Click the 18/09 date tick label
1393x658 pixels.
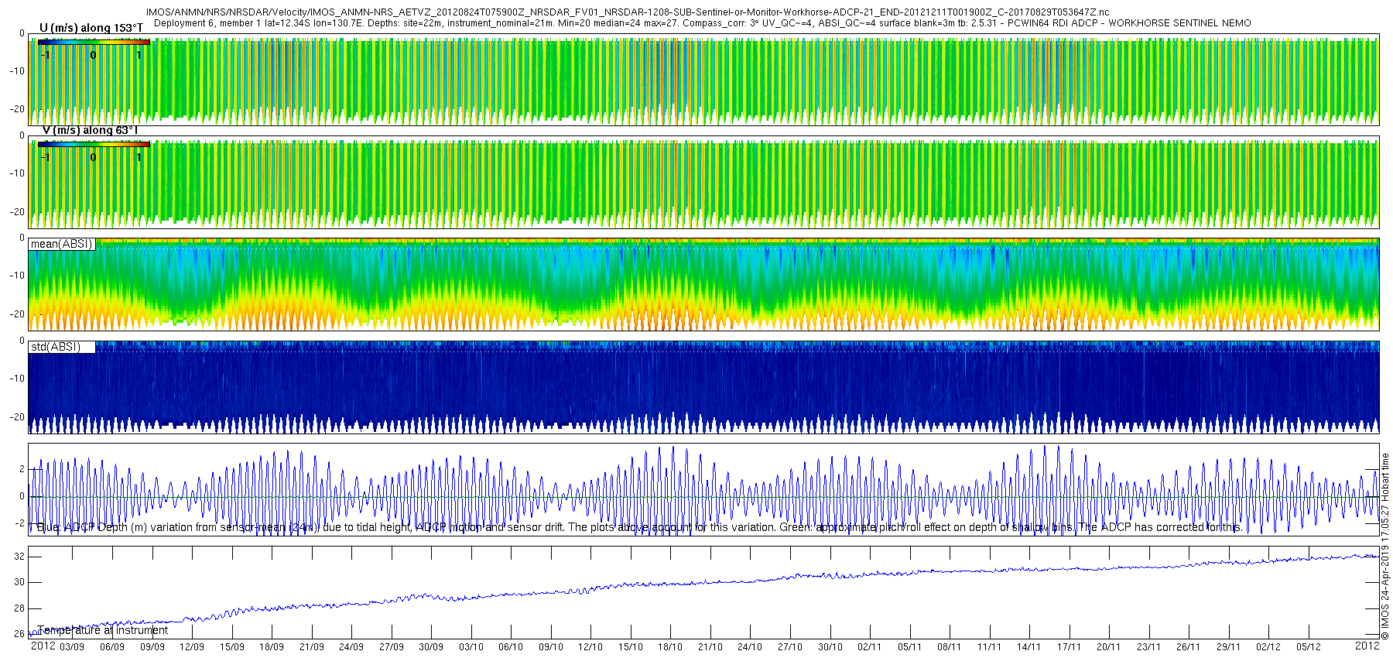[x=272, y=647]
